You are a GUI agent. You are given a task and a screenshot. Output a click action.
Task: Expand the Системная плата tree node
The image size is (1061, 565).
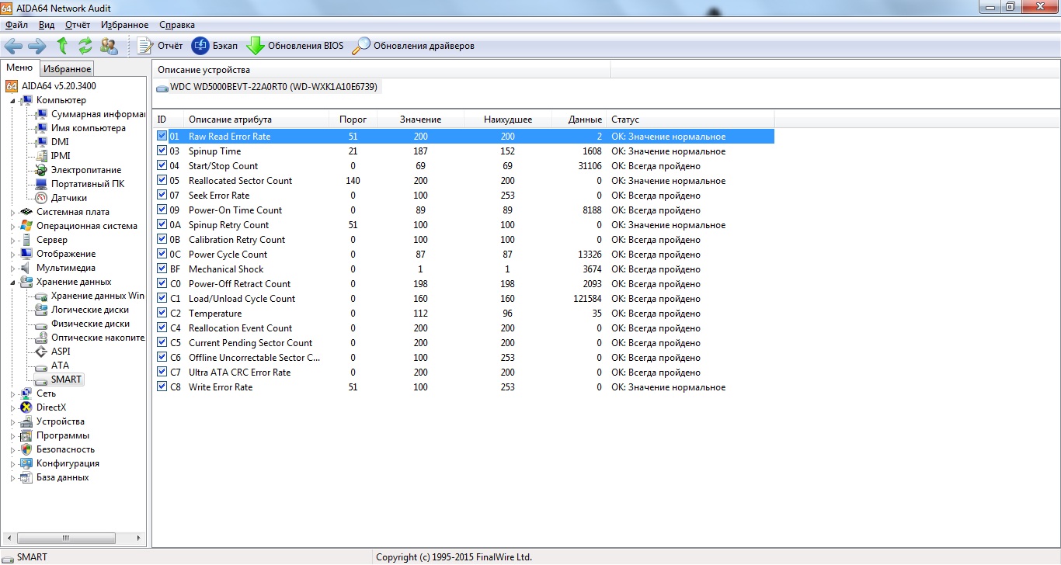[12, 212]
